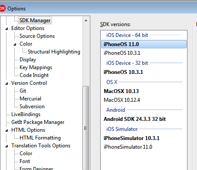Collapse the Editor Options expander arrow

[7, 29]
